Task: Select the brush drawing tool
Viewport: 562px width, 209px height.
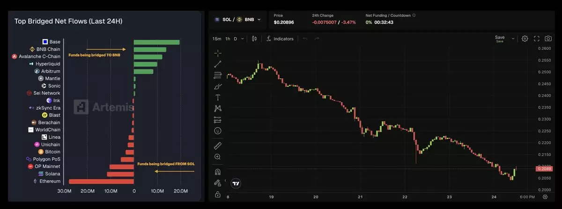Action: 218,86
